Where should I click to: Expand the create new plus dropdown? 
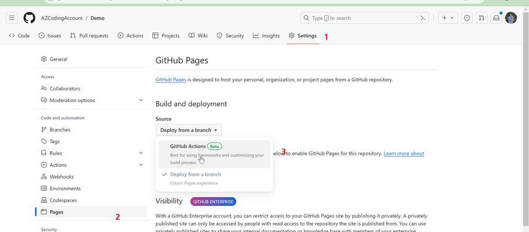[x=448, y=18]
